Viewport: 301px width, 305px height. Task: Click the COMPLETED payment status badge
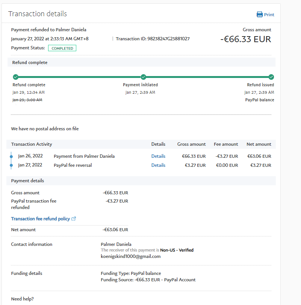tap(62, 48)
